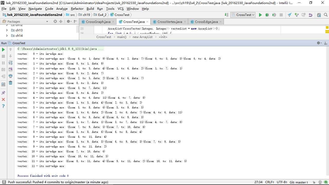
Task: Open the Analyze menu
Action: (x=62, y=8)
